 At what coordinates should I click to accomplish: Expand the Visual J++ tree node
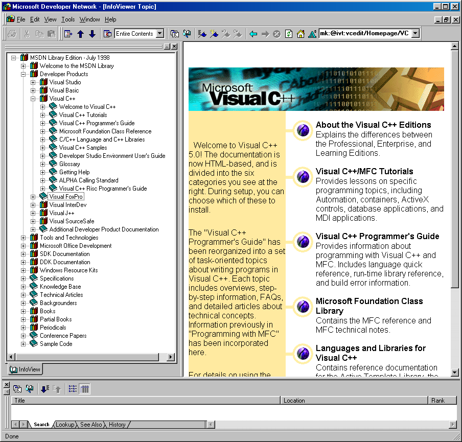pos(33,213)
